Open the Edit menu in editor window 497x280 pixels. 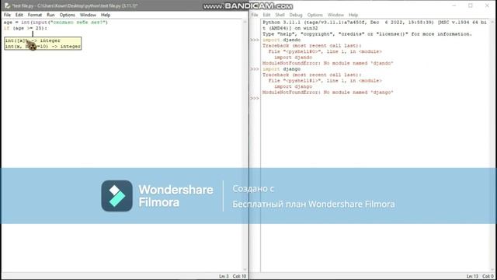tap(19, 15)
